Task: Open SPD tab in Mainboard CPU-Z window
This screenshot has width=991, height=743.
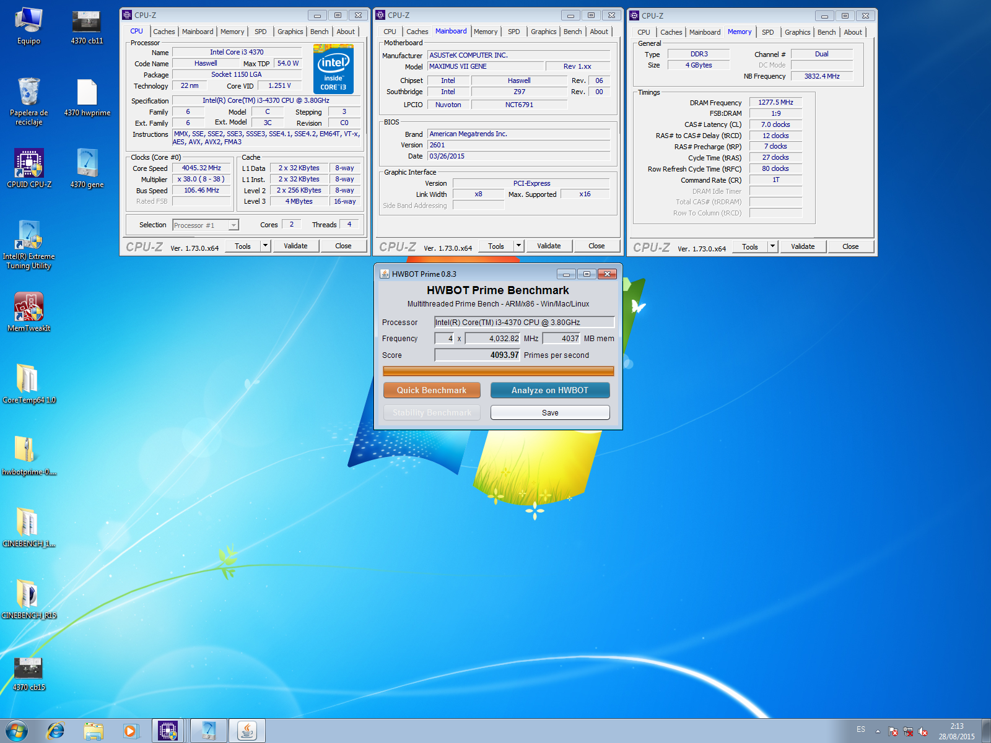Action: 514,32
